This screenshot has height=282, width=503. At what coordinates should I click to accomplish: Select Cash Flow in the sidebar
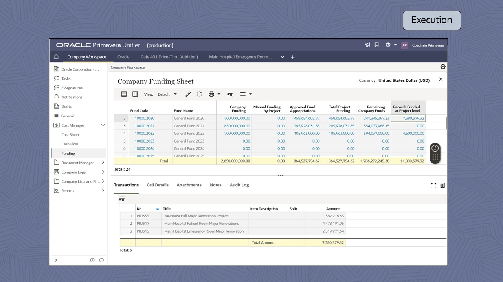tap(70, 144)
